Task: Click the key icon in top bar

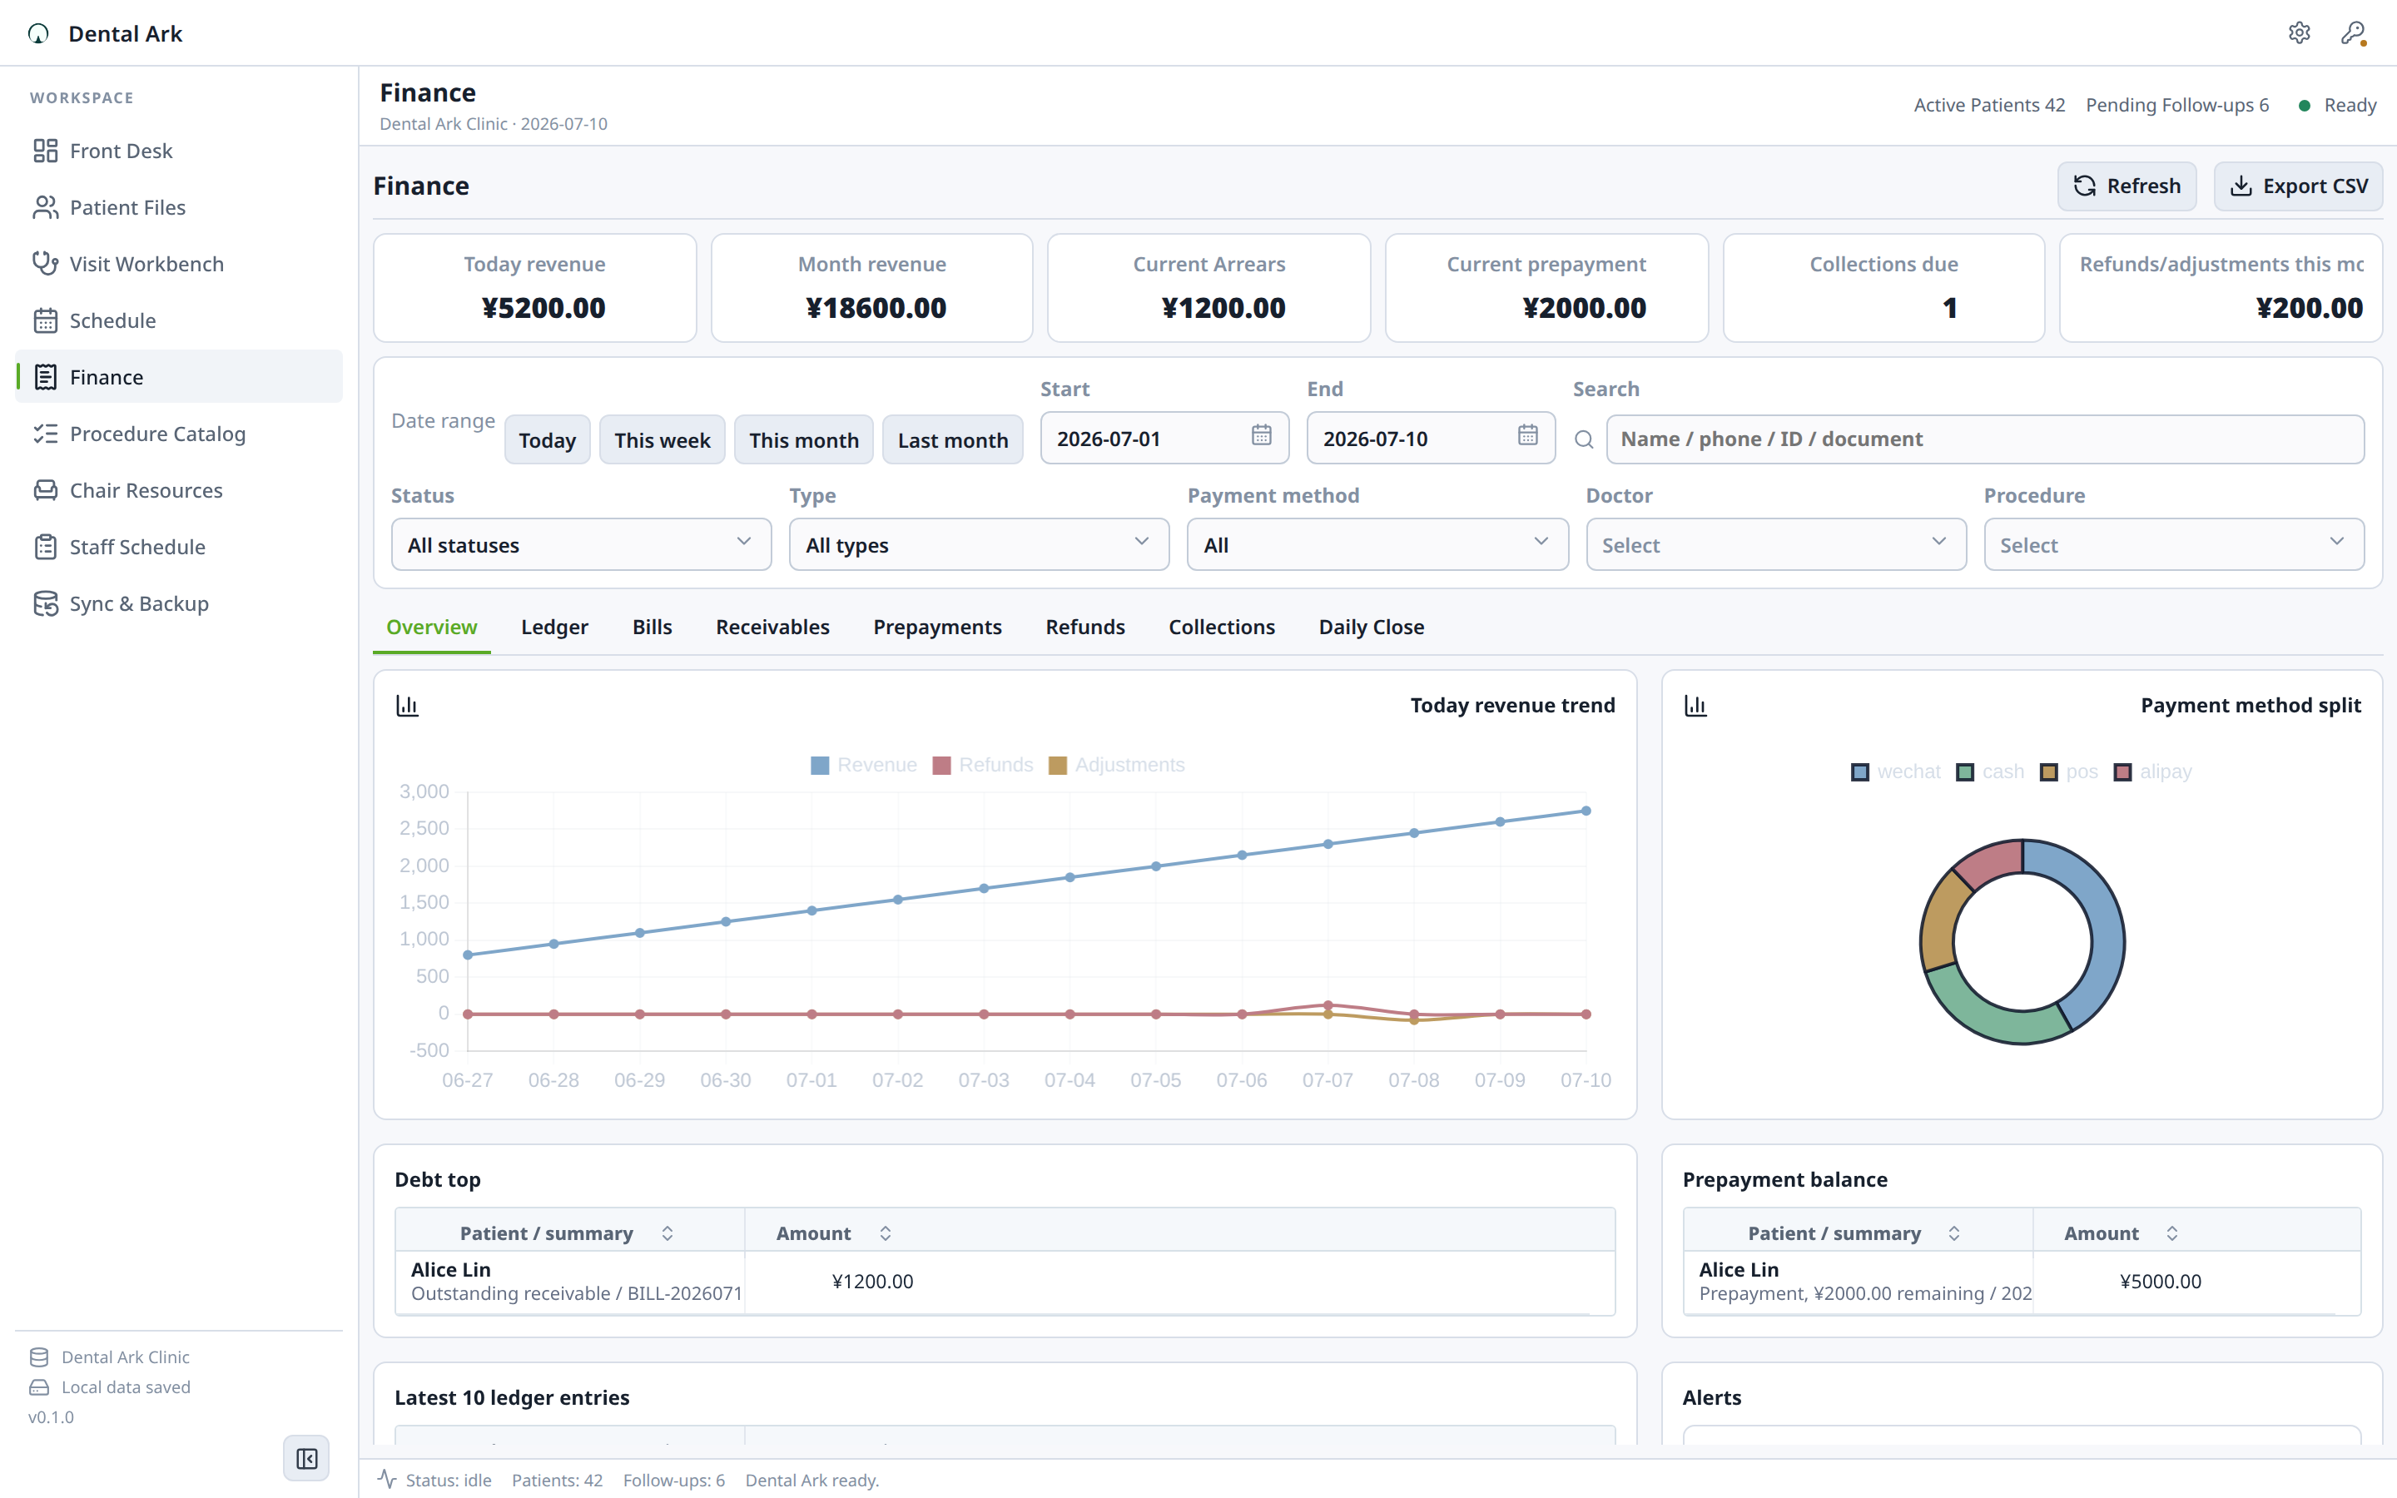Action: coord(2354,32)
